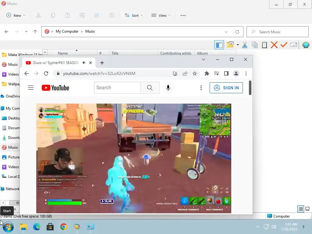Open Chrome's three-dot menu
Screen dimensions: 312x234
point(246,73)
